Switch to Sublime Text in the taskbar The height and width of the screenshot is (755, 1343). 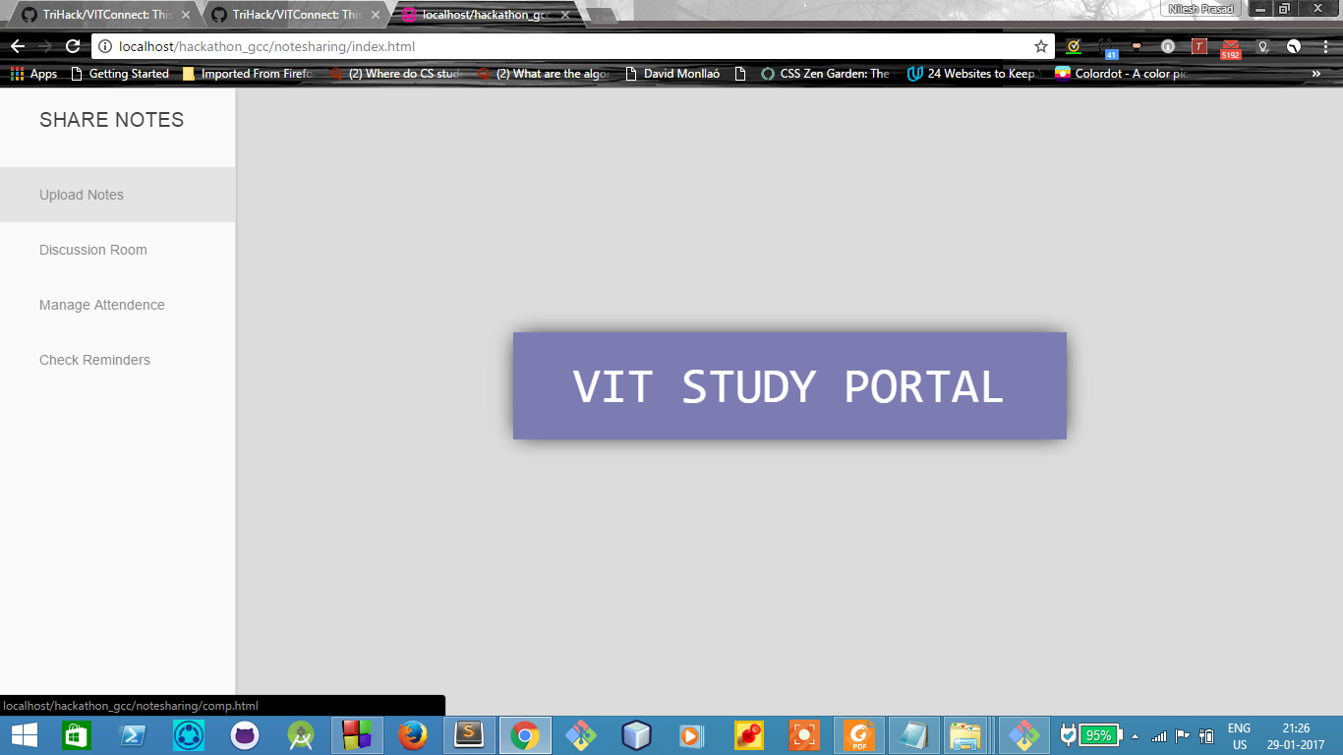click(x=469, y=735)
